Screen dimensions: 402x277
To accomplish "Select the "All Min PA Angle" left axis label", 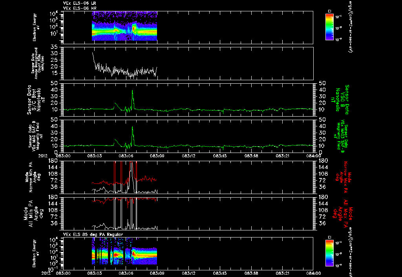I will click(x=34, y=213).
